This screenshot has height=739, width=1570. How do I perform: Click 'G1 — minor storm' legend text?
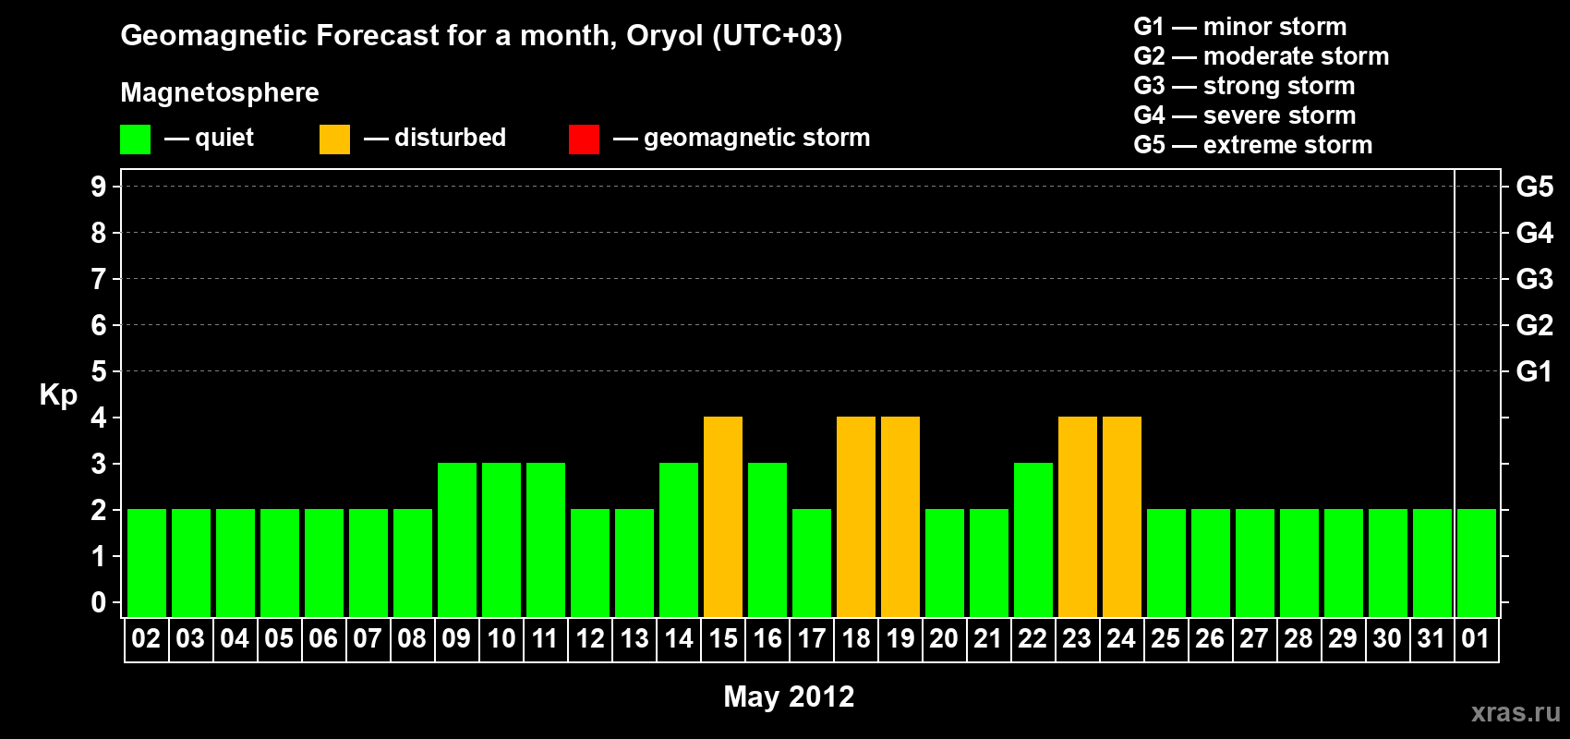[1240, 27]
